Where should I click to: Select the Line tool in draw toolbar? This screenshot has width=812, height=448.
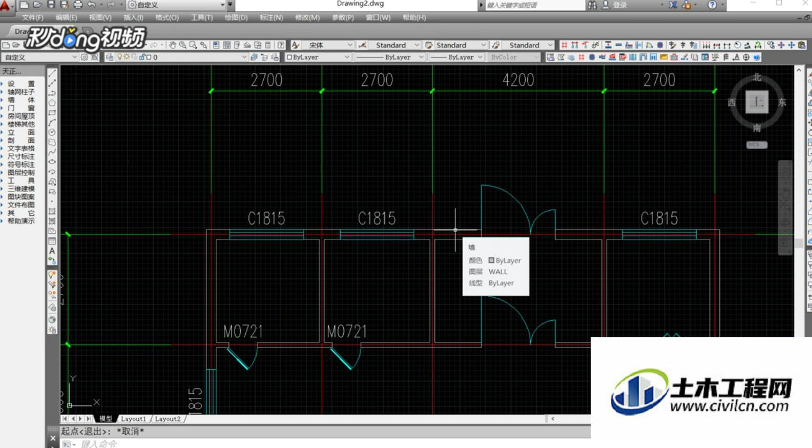pos(52,73)
